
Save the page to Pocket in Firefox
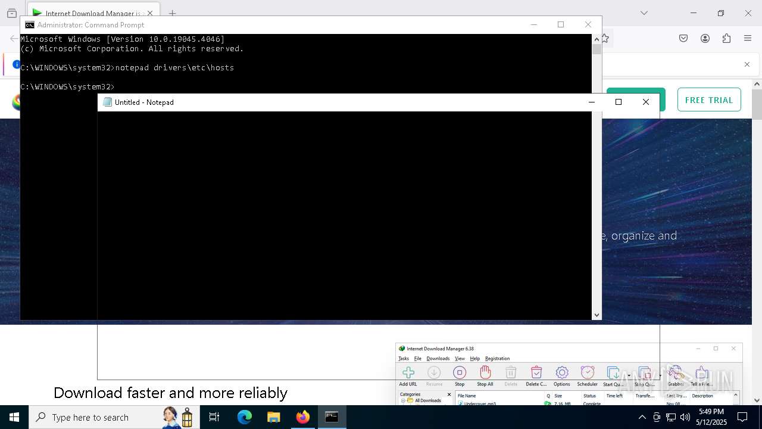tap(683, 38)
